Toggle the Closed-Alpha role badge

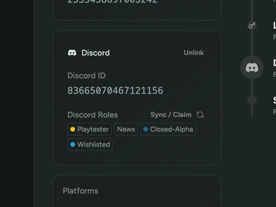(168, 129)
